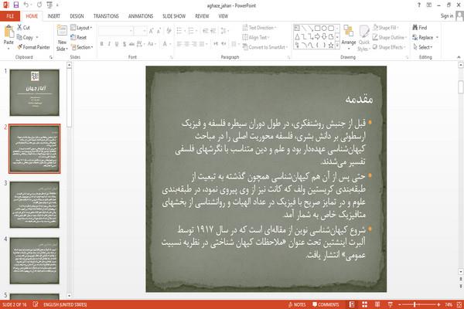Increase font size with the large A

point(152,31)
